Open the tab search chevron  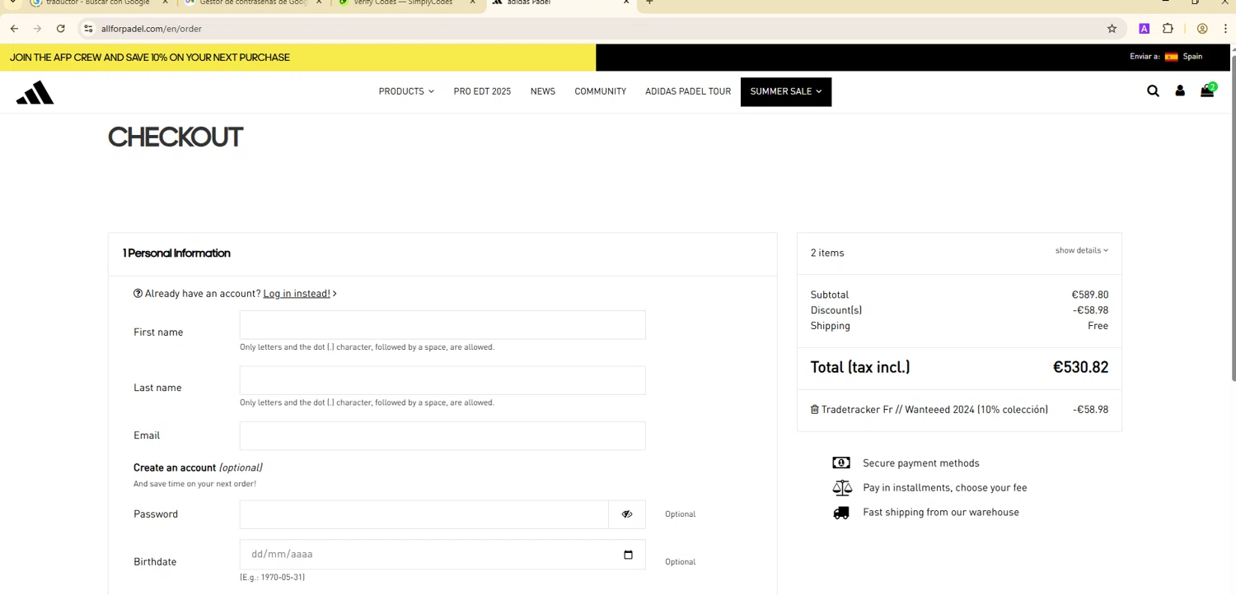tap(12, 2)
